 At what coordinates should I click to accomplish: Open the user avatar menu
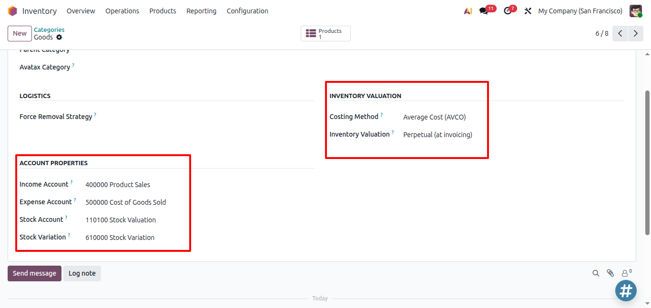click(636, 11)
